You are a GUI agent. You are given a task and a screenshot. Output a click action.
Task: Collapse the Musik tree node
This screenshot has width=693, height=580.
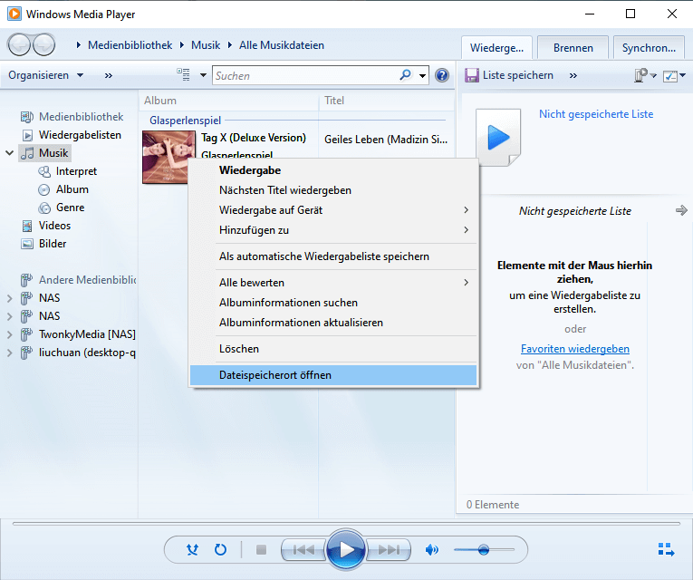click(10, 153)
